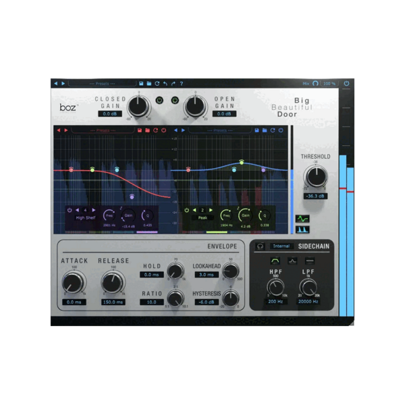
Task: Click the Mix knob in the top bar
Action: pyautogui.click(x=315, y=84)
